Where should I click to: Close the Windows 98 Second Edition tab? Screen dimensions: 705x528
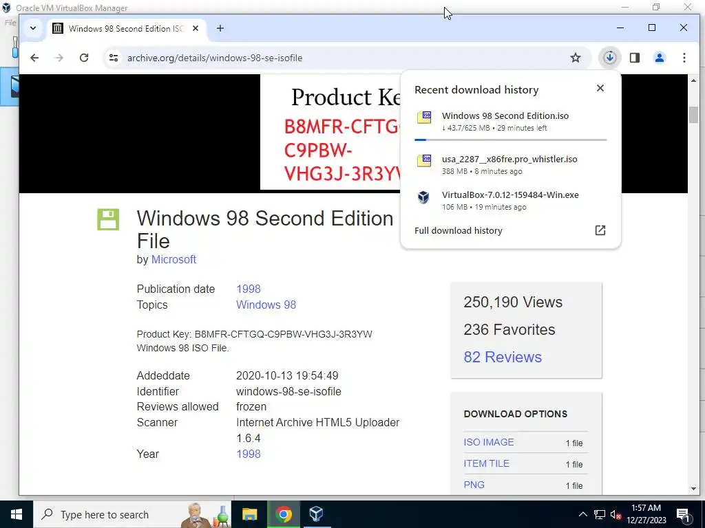(x=195, y=28)
